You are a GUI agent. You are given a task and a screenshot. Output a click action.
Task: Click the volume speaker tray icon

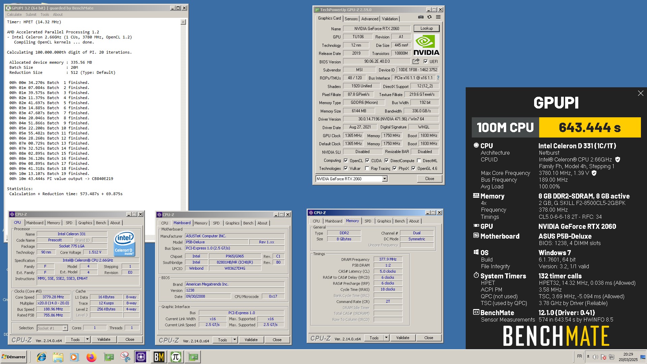coord(595,357)
